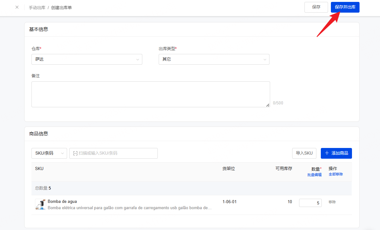Open 批量编辑 for quantities
This screenshot has height=230, width=380.
(x=314, y=175)
